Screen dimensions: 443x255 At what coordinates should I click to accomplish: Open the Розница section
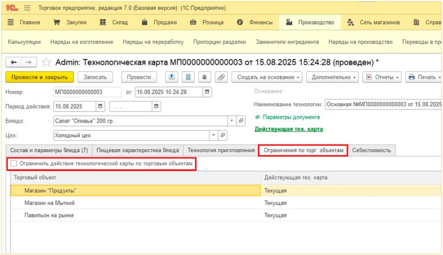pyautogui.click(x=207, y=22)
